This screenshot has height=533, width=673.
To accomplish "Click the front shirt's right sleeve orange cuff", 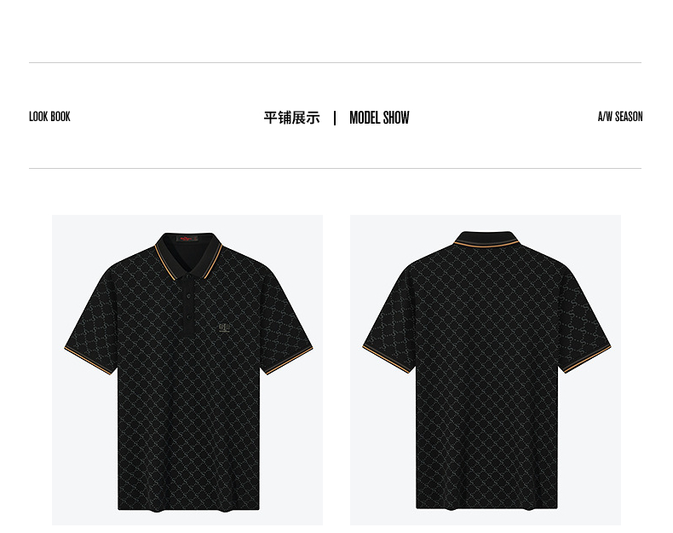I will [x=289, y=360].
